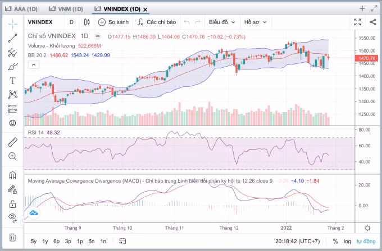Toggle log scale mode
The width and height of the screenshot is (382, 251).
[x=347, y=241]
